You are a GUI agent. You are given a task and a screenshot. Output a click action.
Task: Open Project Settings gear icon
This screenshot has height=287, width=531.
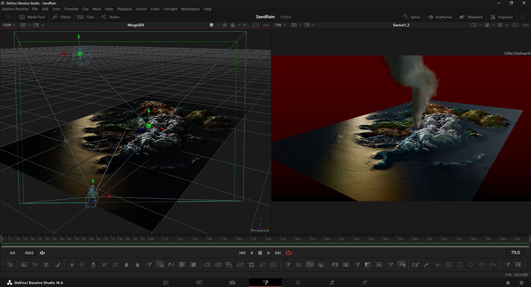521,283
